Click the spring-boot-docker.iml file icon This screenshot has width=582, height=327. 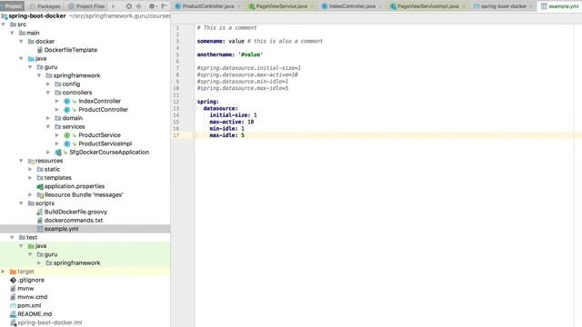point(13,322)
